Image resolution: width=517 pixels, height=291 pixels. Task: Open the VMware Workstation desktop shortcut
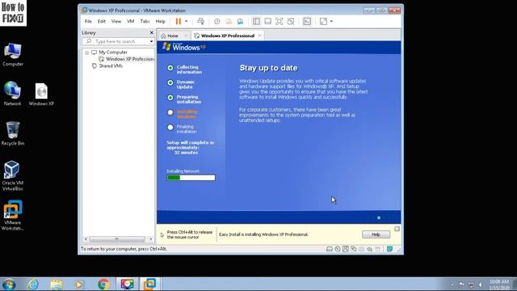click(x=13, y=216)
